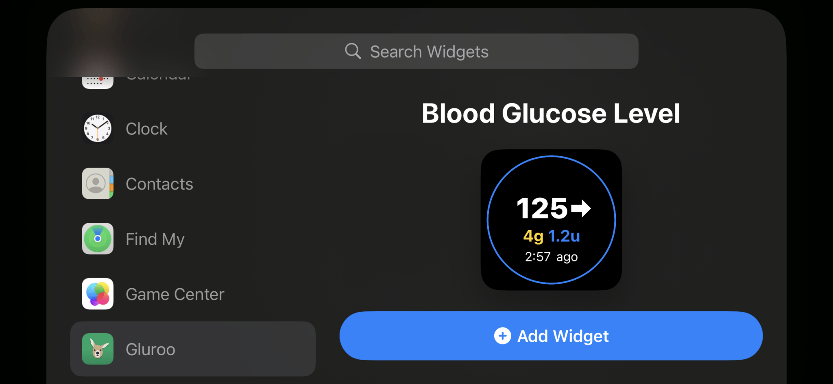Select Gluroo from the widget list
833x384 pixels.
tap(150, 349)
